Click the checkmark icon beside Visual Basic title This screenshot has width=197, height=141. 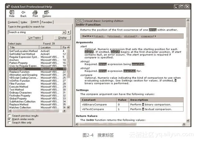point(82,21)
